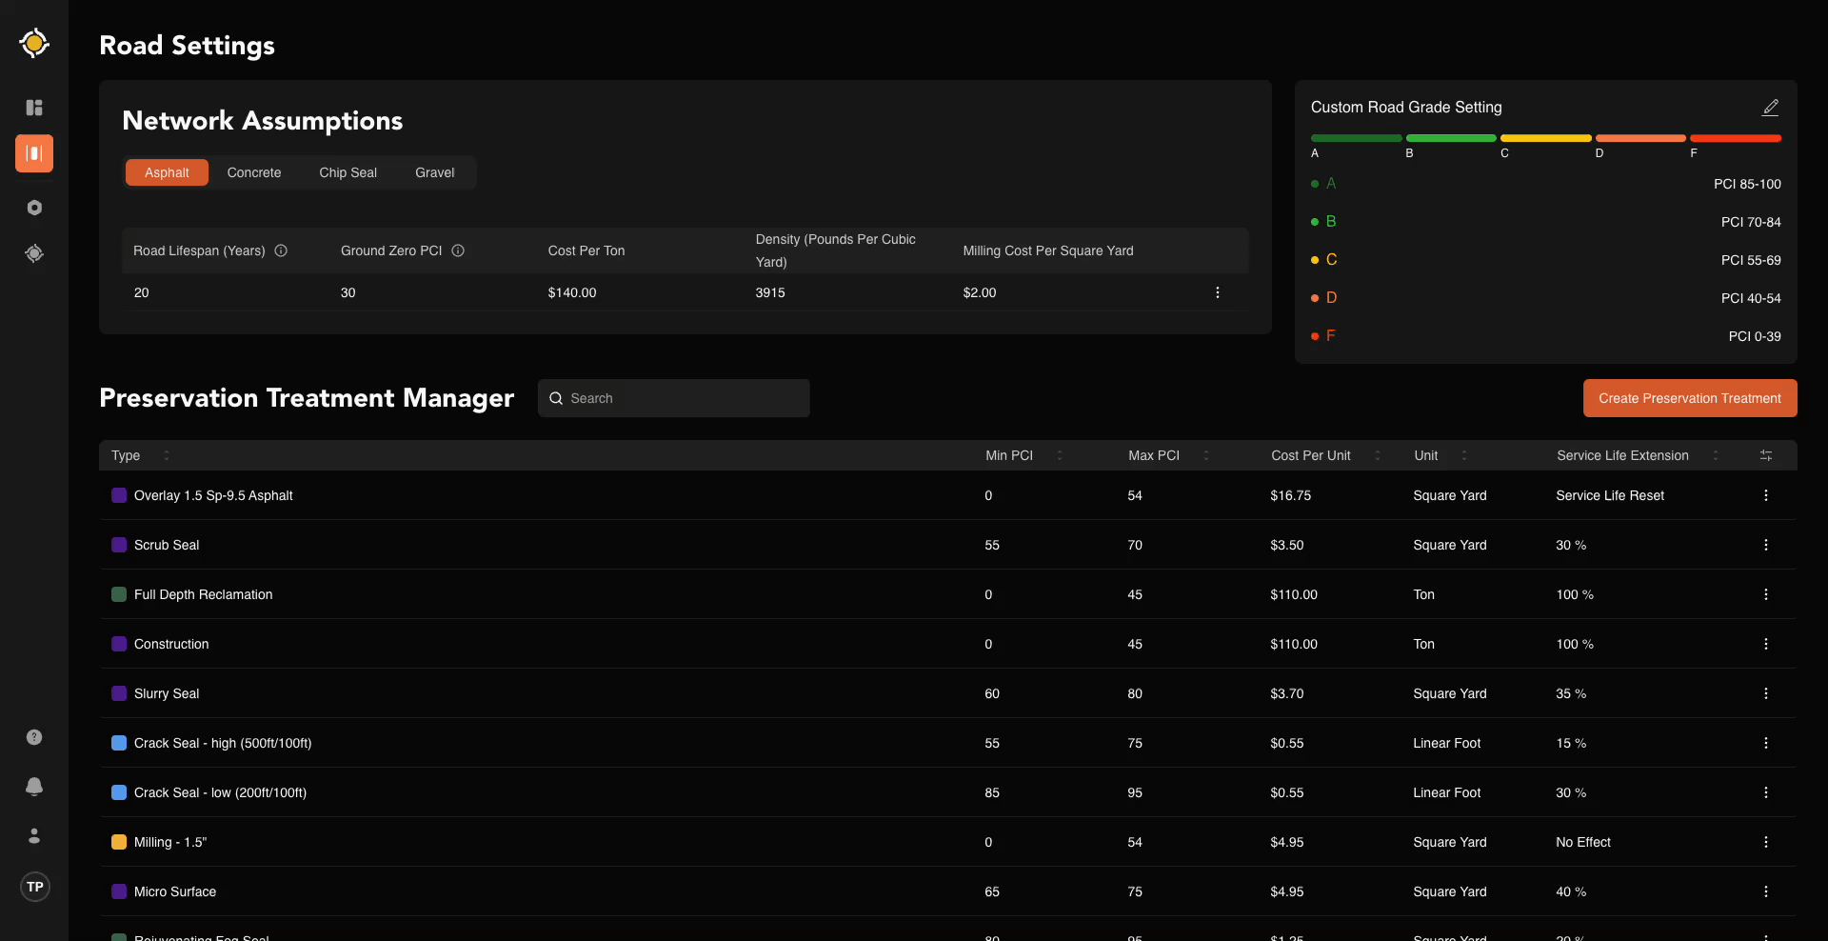
Task: Open the Help question mark icon
Action: tap(34, 737)
